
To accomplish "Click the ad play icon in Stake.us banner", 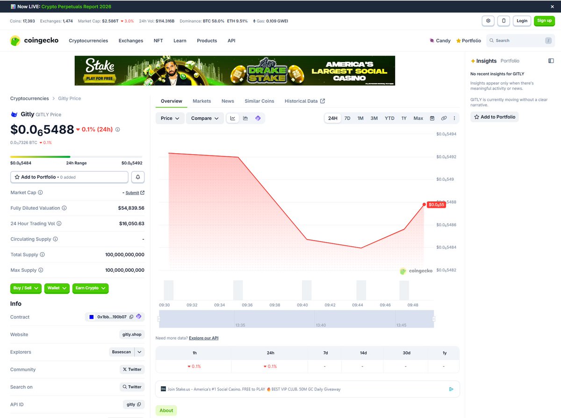I will click(x=451, y=389).
